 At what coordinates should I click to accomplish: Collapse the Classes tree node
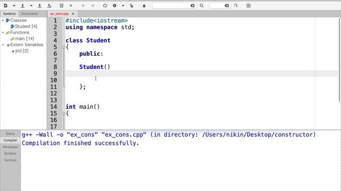pyautogui.click(x=3, y=20)
